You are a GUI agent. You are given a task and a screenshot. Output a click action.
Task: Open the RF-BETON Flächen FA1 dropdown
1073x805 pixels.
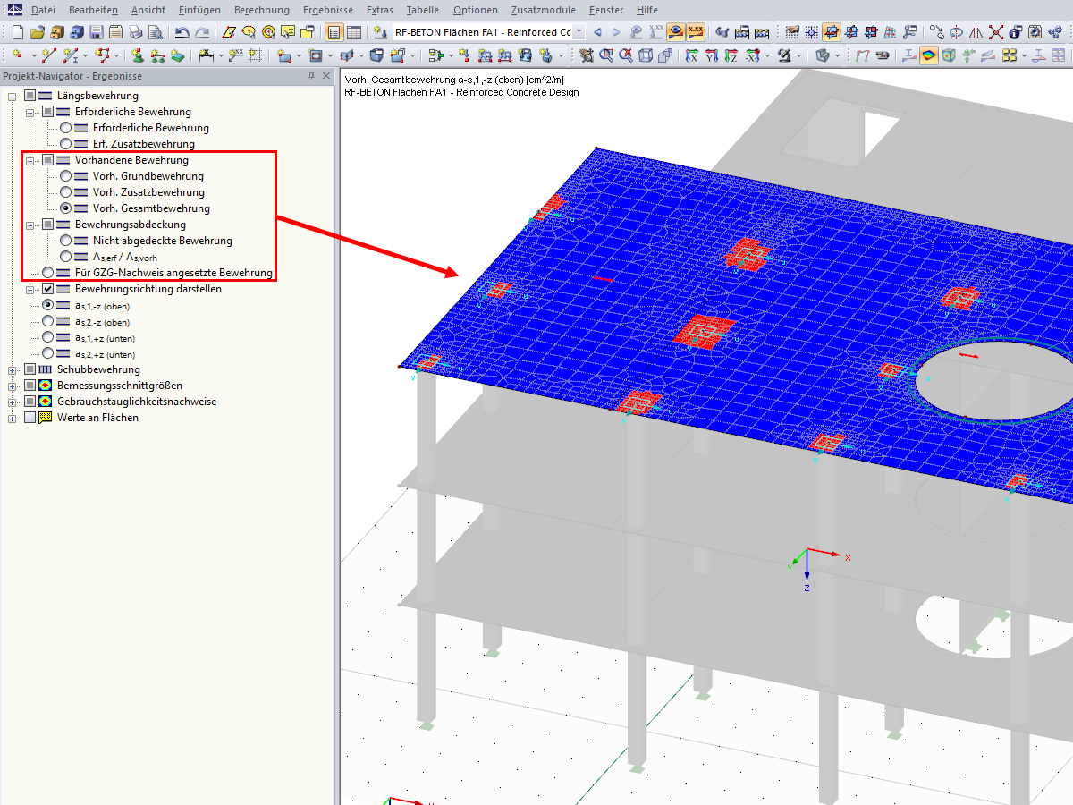[579, 32]
